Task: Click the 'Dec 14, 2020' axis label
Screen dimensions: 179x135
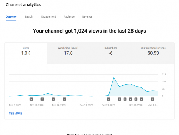Action: pos(59,105)
